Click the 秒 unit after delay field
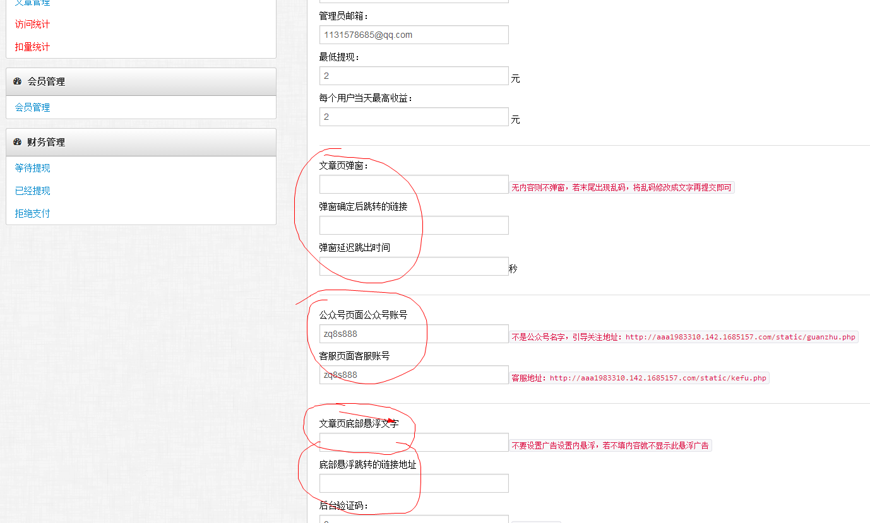Screen dimensions: 870x523 point(513,269)
